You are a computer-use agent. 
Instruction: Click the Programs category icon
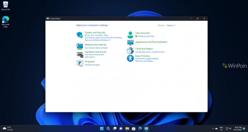click(79, 63)
